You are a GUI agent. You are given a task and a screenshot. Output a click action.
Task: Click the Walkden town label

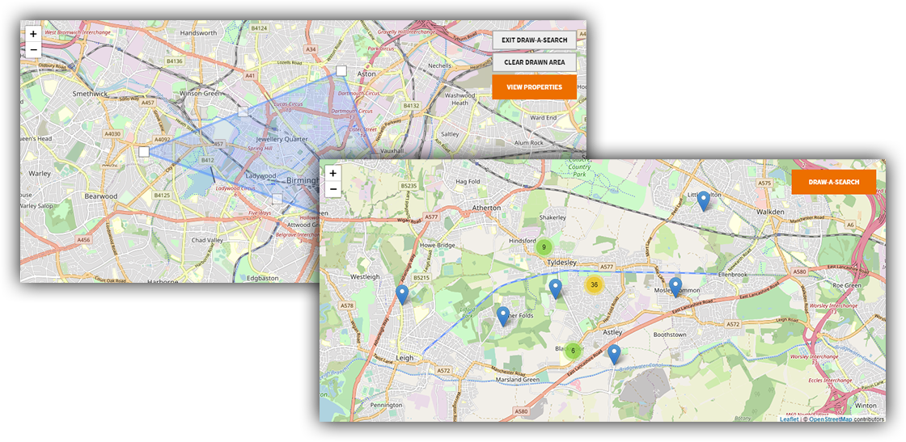point(769,213)
